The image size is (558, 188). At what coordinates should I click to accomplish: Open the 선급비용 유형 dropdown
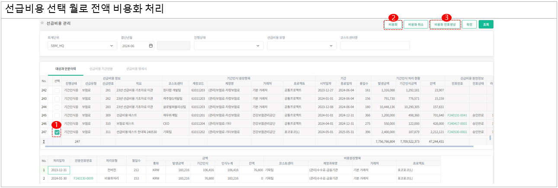pos(301,46)
